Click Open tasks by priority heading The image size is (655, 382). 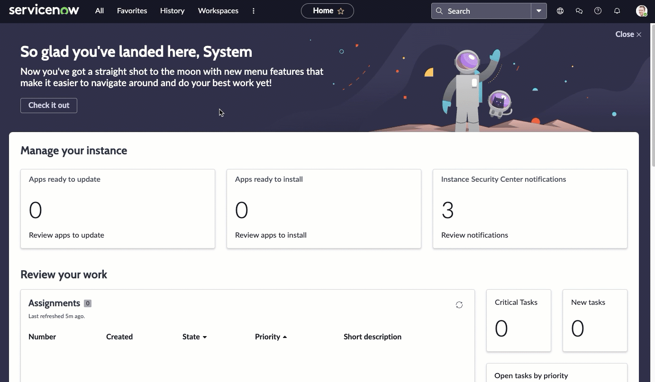coord(531,375)
